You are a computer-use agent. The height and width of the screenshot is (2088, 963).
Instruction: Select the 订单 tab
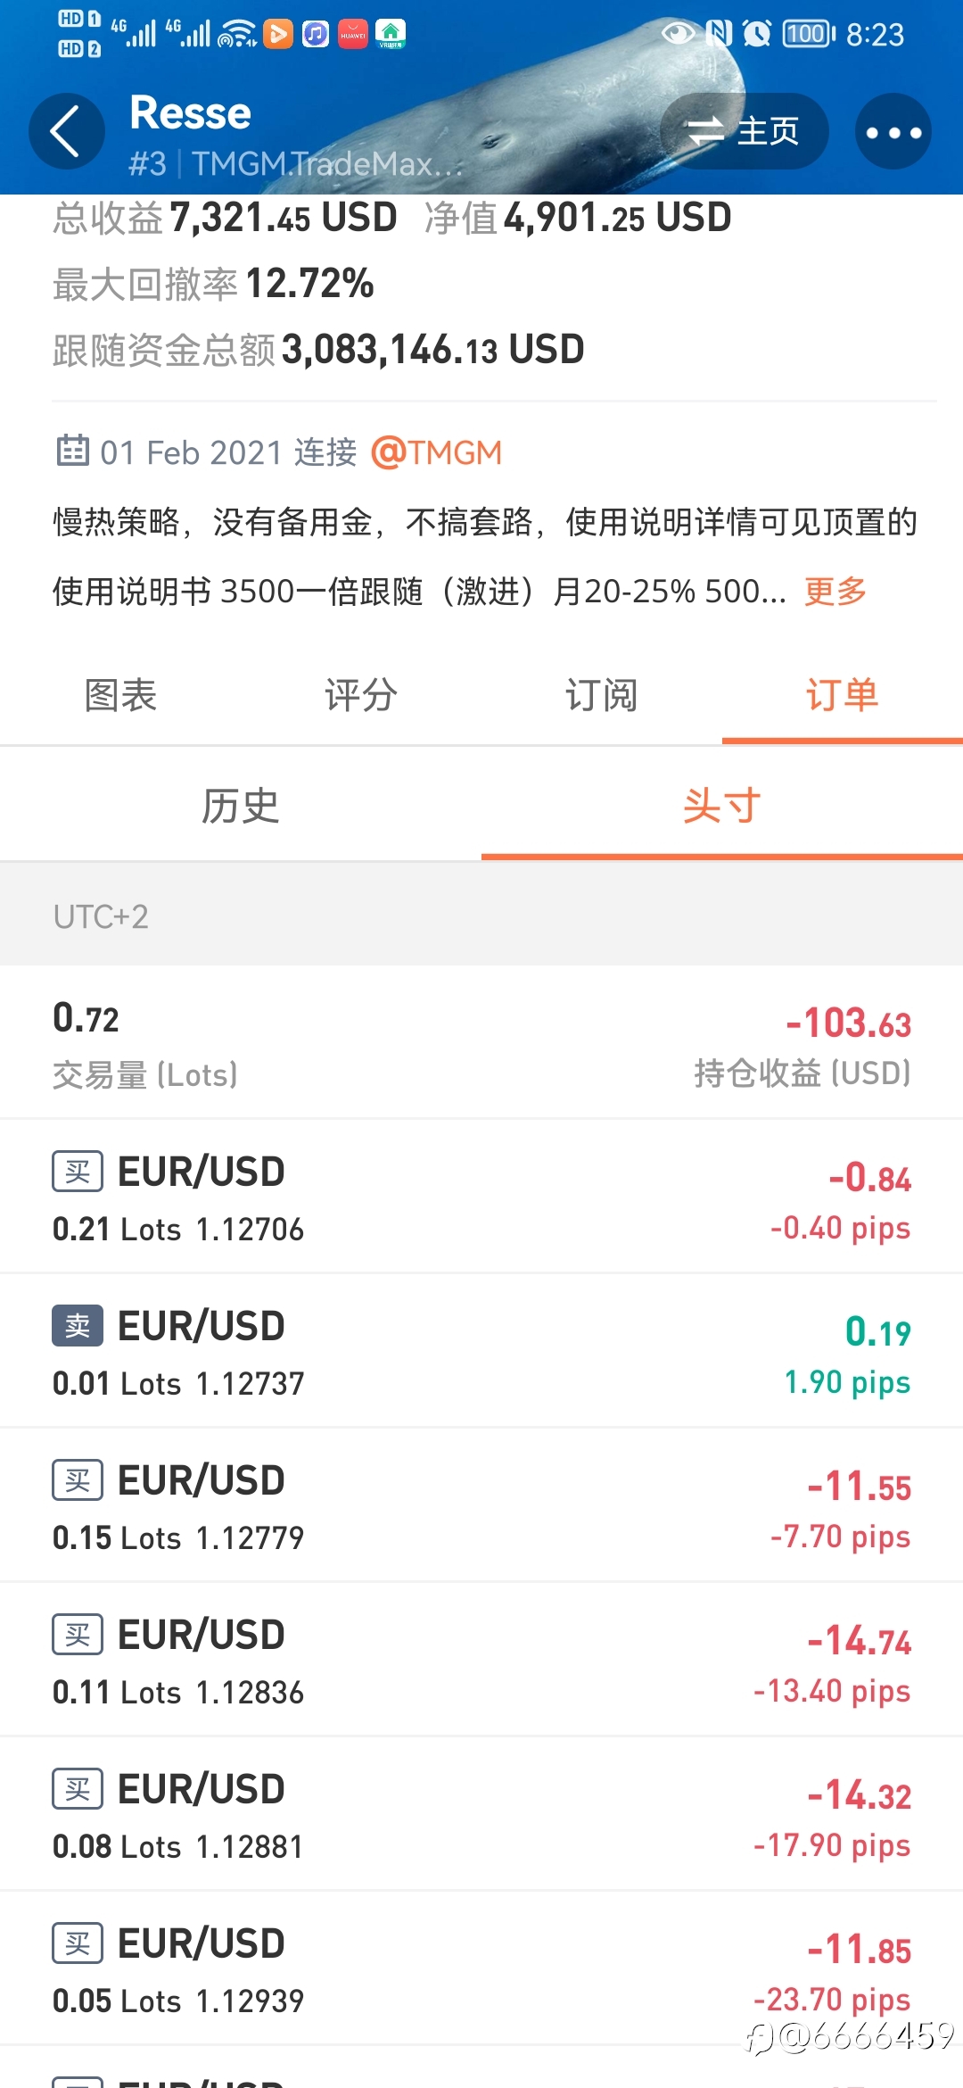coord(843,694)
